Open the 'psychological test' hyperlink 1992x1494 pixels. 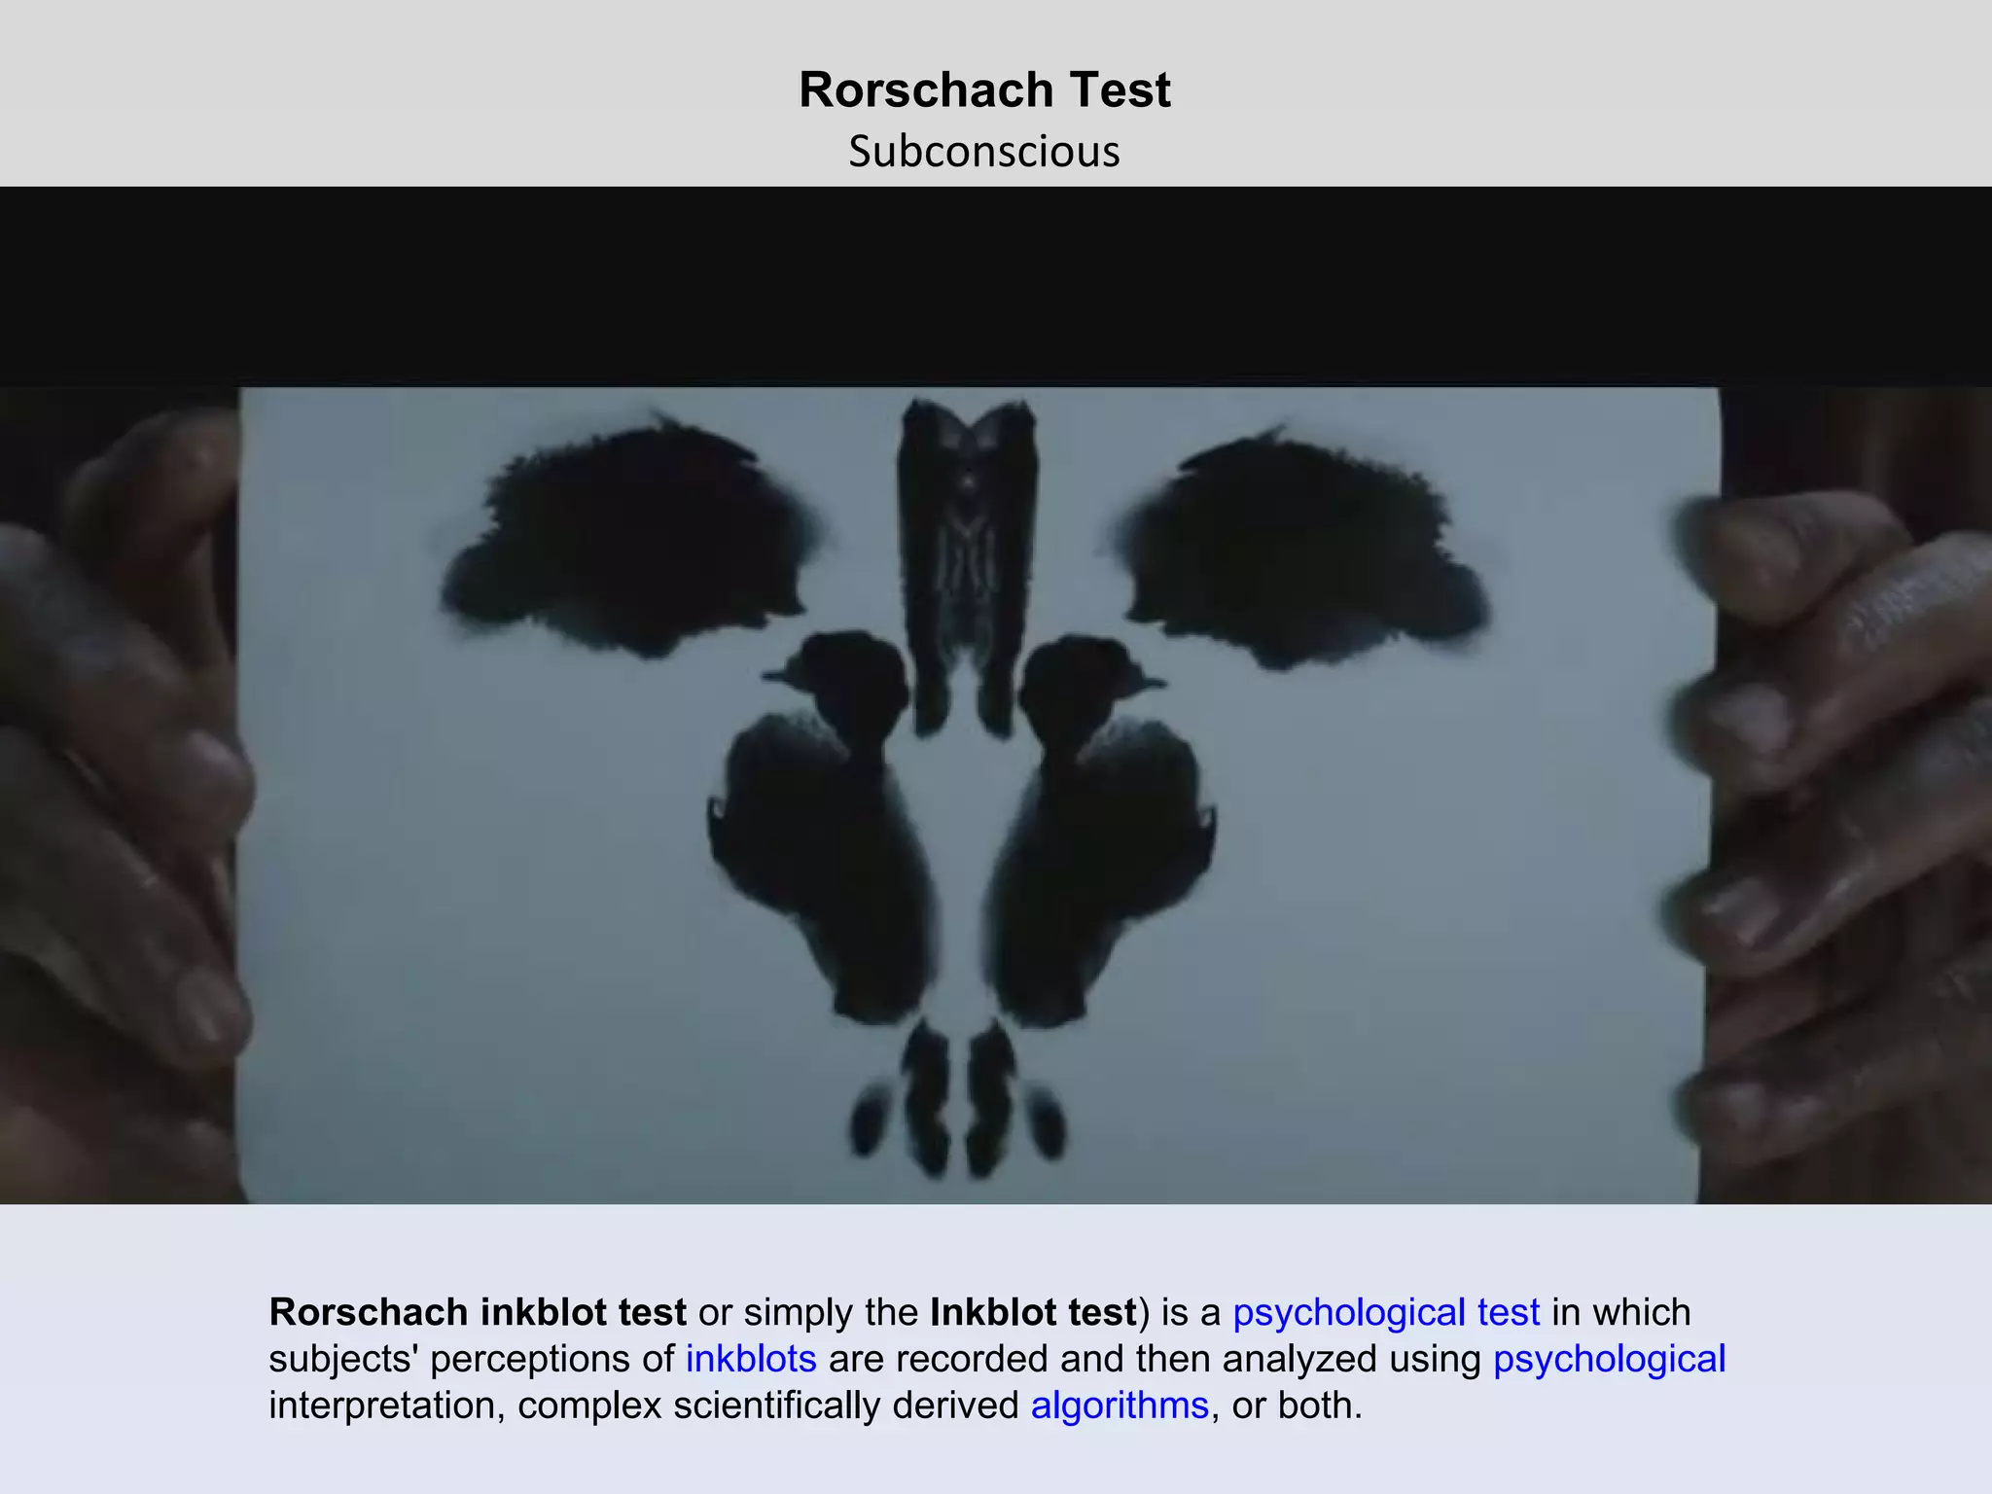[1386, 1313]
